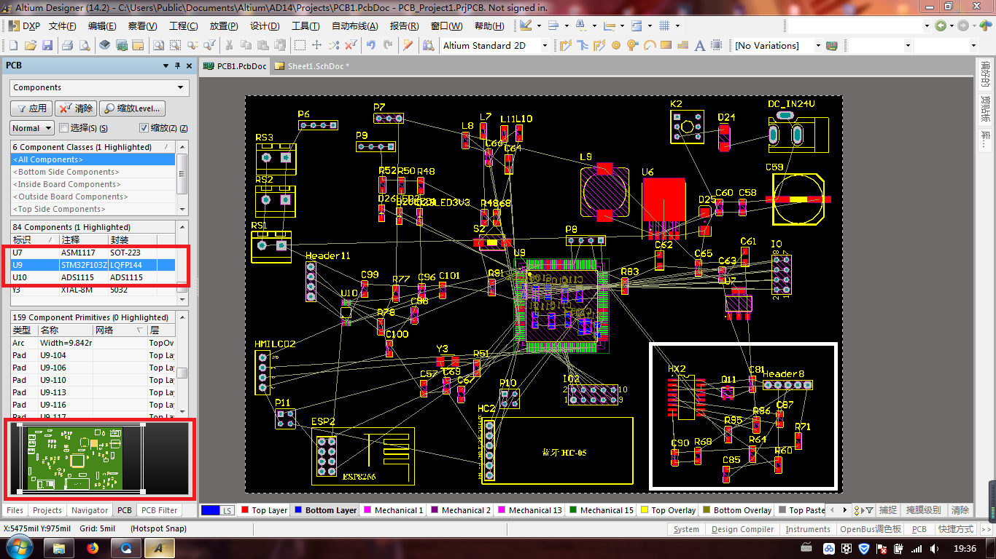Enable the 选择(S) checkbox
This screenshot has height=559, width=996.
64,128
